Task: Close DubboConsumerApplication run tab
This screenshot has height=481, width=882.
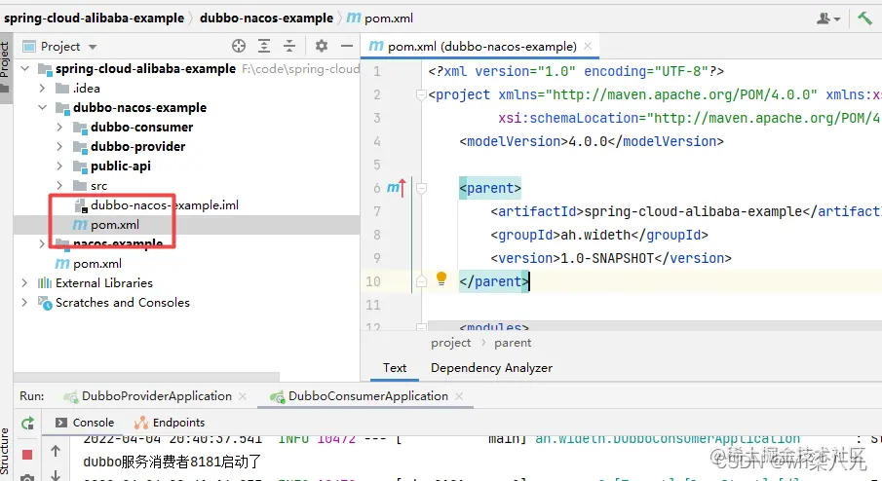Action: point(459,396)
